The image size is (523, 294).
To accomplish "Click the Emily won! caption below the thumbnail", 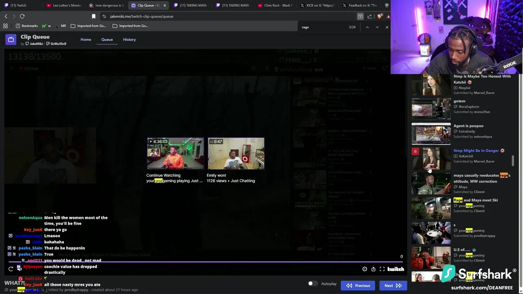I will click(216, 175).
